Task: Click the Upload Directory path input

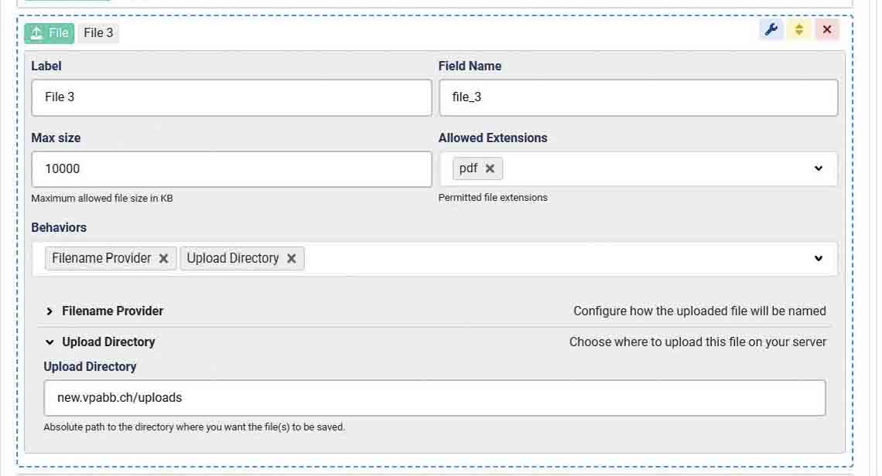Action: [x=434, y=398]
